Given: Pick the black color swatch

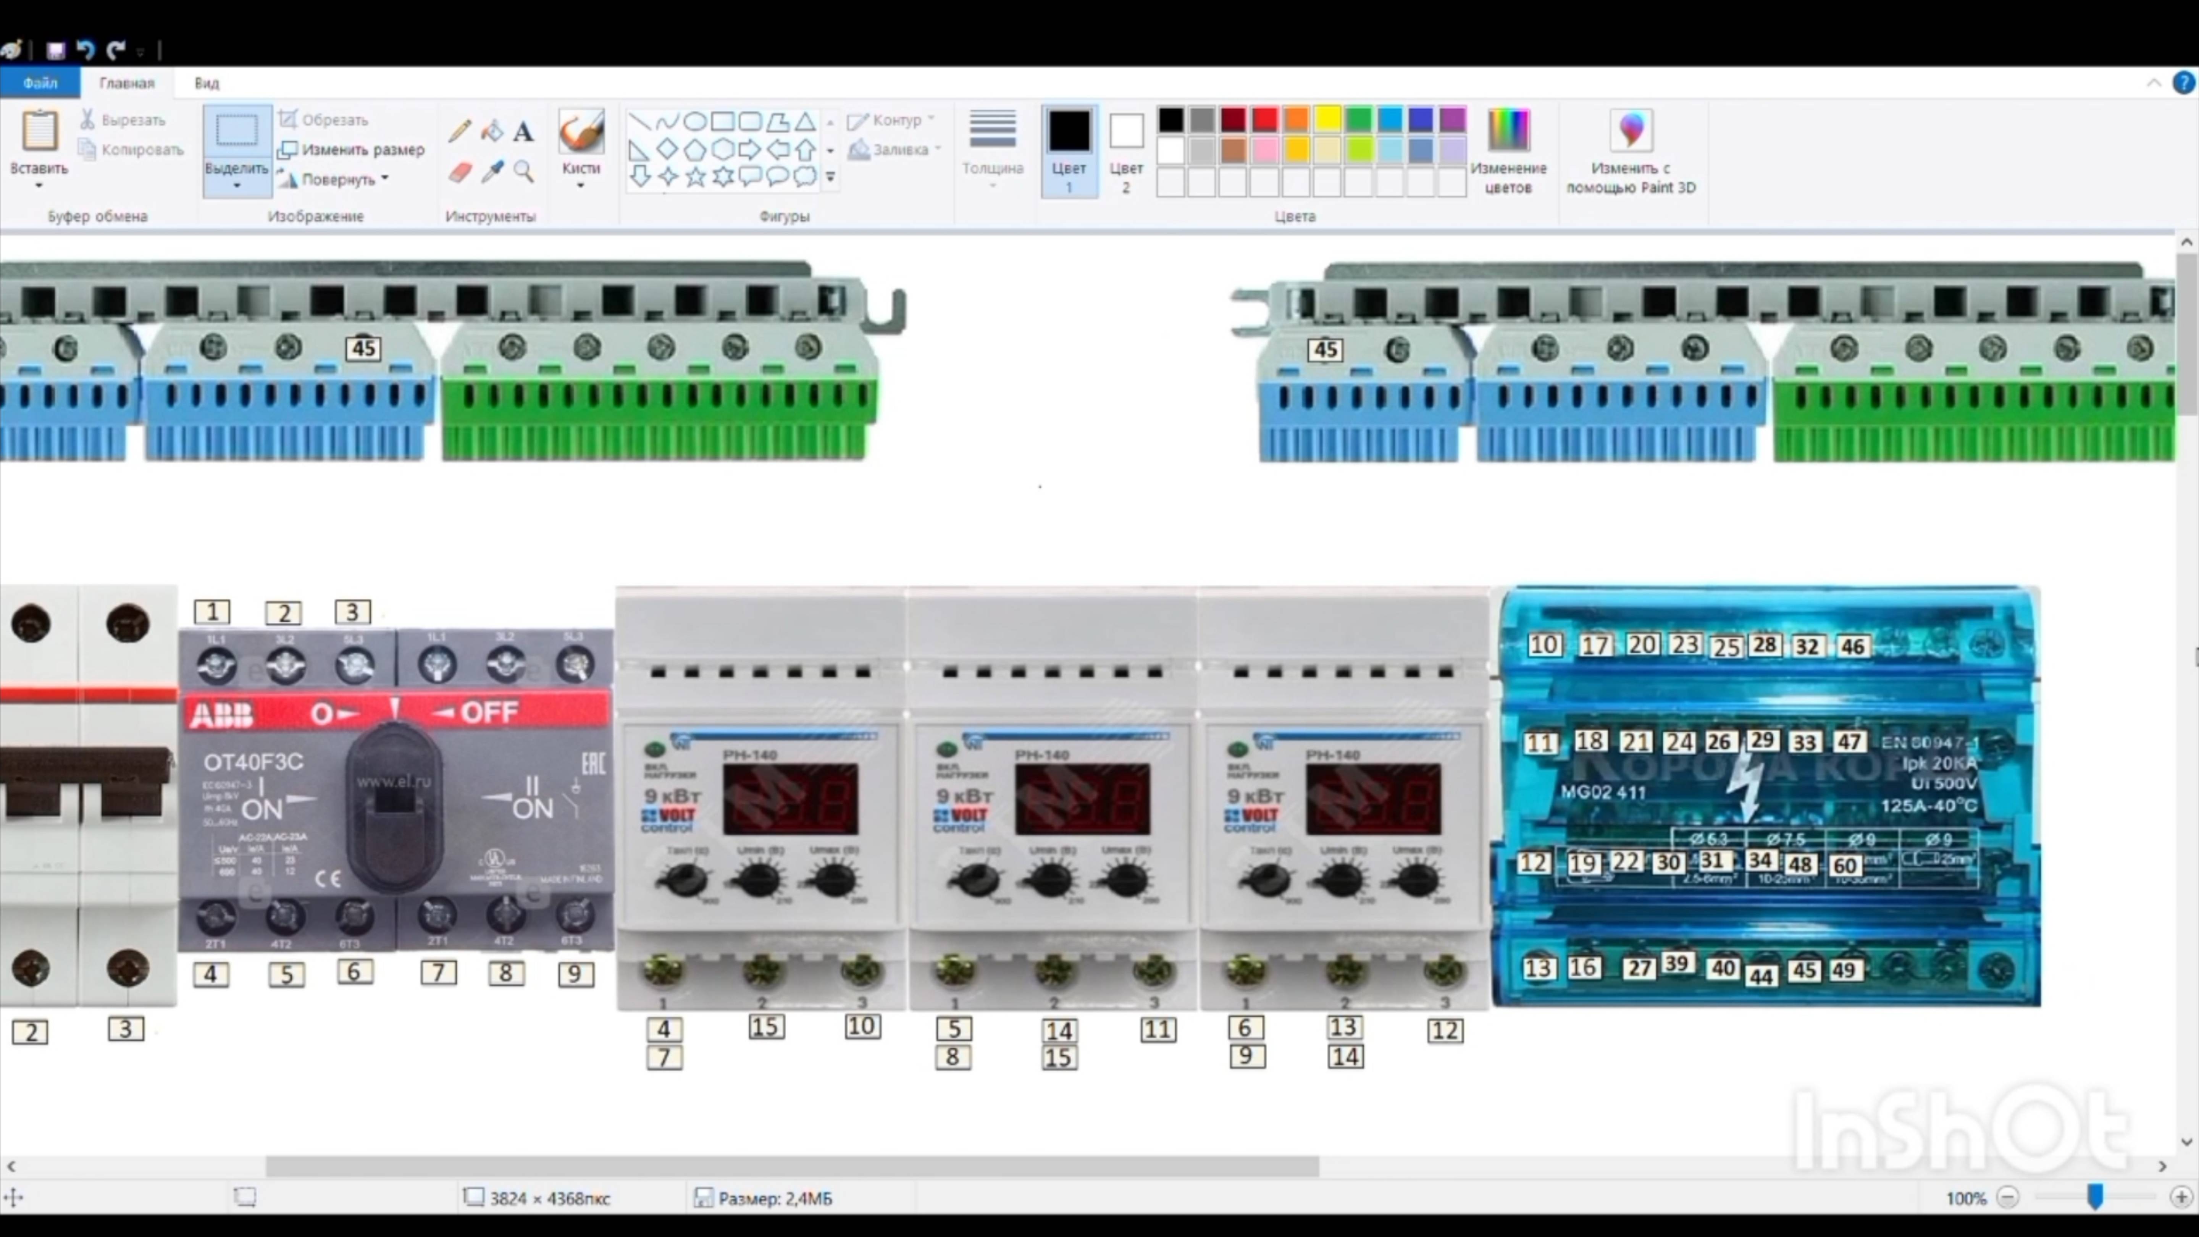Looking at the screenshot, I should tap(1171, 120).
